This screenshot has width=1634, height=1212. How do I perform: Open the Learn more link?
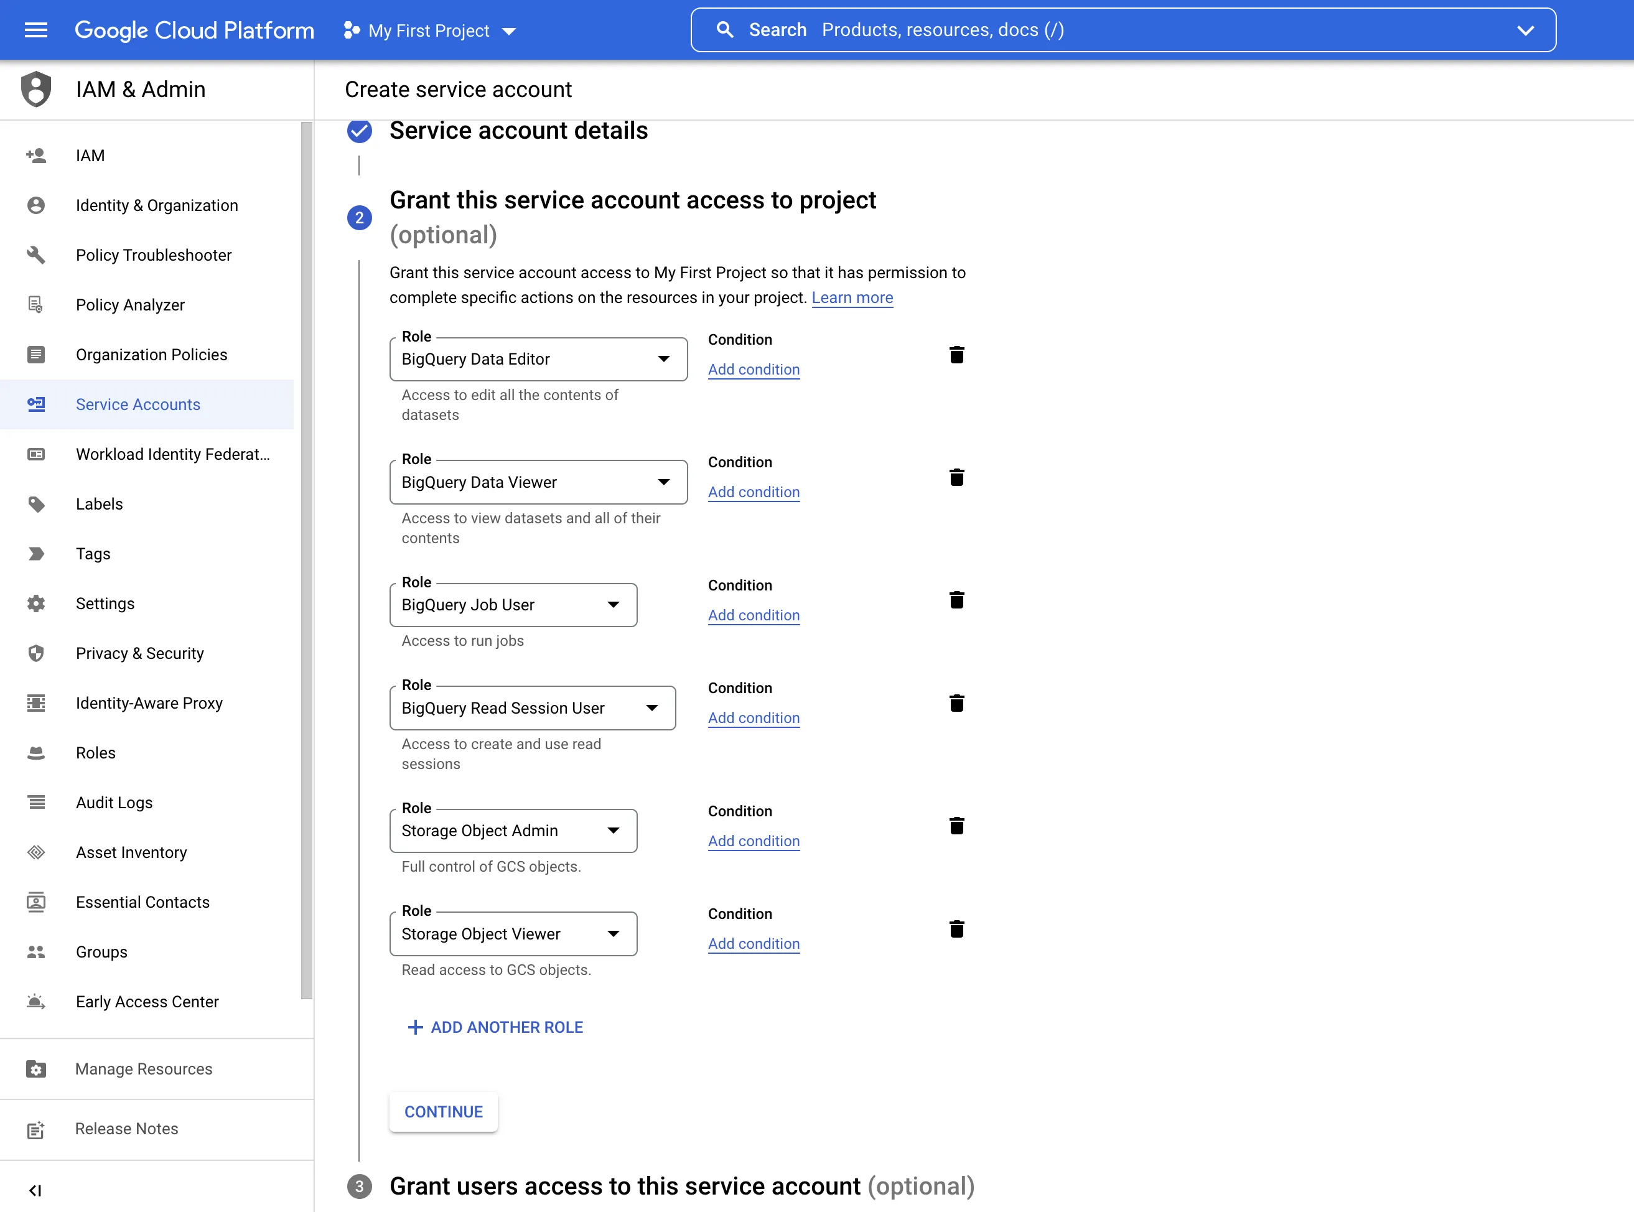tap(852, 298)
